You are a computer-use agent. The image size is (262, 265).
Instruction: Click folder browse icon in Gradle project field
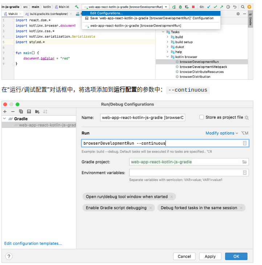tap(245, 162)
